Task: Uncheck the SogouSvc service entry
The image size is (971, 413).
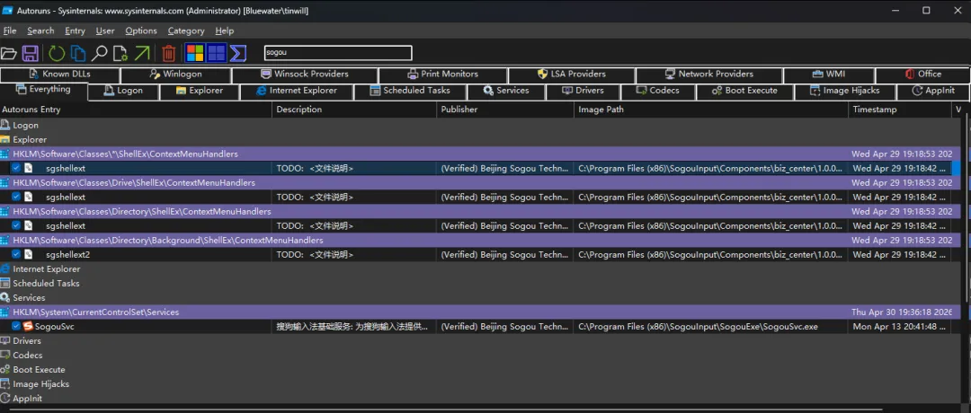Action: pos(16,326)
